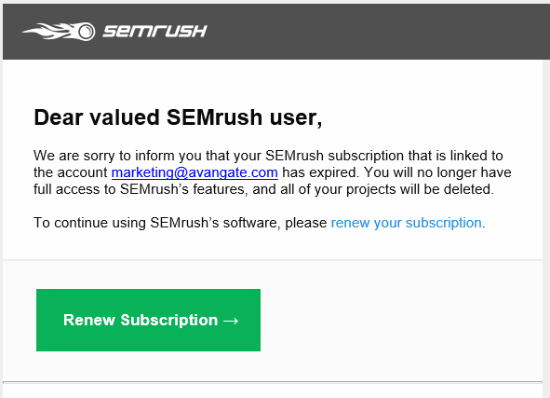Open the marketing@avangate.com email link

tap(195, 172)
